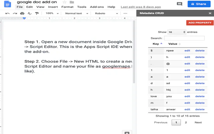Click delete for the love row
The width and height of the screenshot is (214, 134).
[x=200, y=96]
